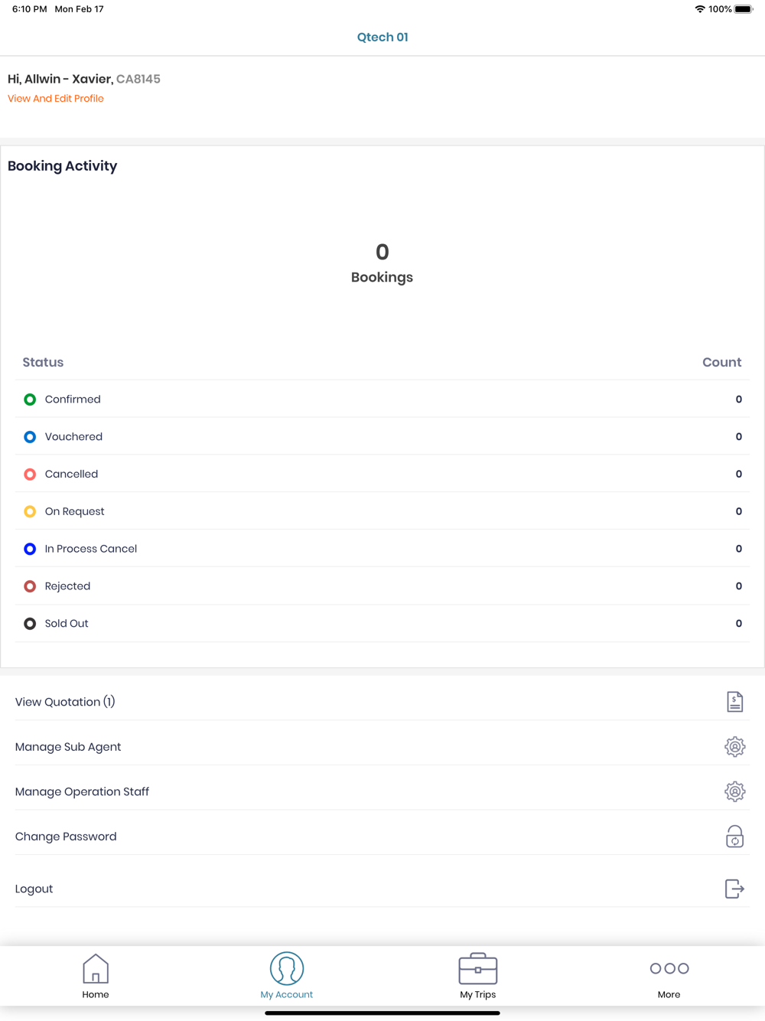765x1021 pixels.
Task: Tap the Manage Sub Agent gear icon
Action: (x=734, y=747)
